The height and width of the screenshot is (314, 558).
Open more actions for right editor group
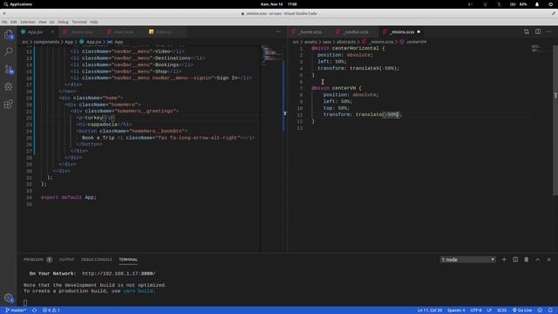[548, 31]
